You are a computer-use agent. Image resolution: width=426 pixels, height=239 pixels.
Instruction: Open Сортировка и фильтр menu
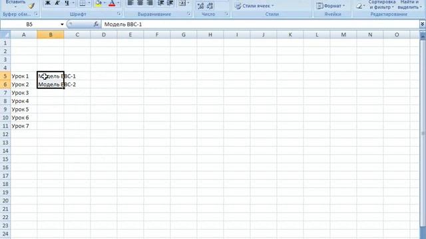(x=381, y=5)
